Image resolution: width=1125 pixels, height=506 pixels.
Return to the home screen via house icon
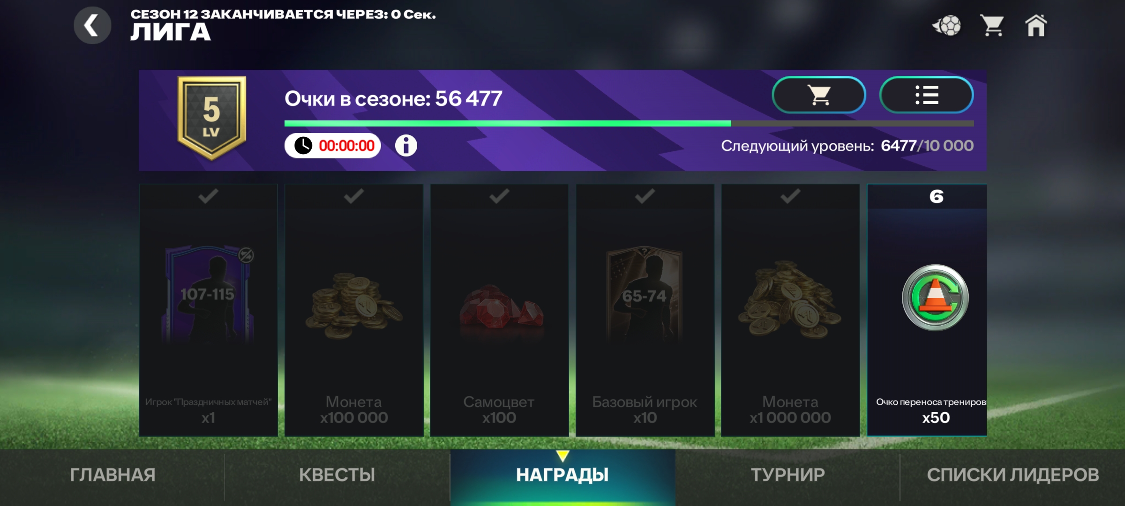1035,25
